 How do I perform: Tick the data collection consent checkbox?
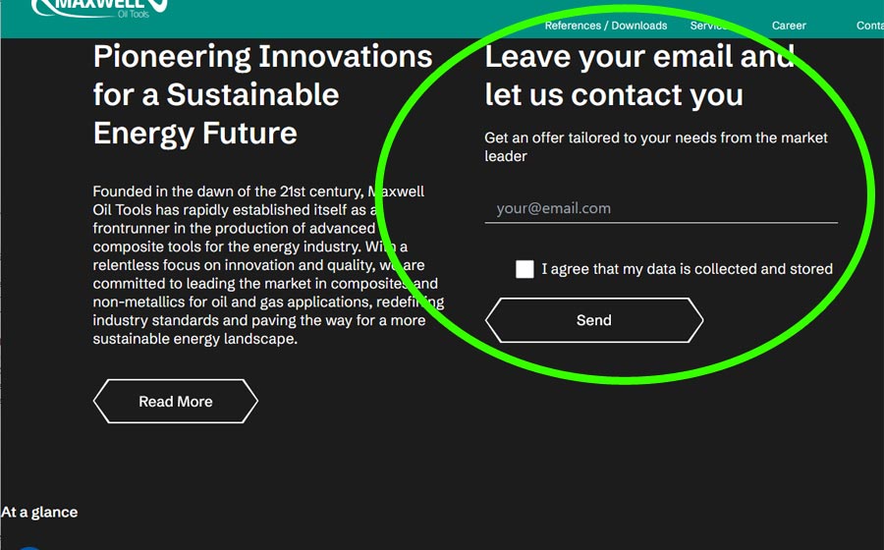click(x=525, y=269)
